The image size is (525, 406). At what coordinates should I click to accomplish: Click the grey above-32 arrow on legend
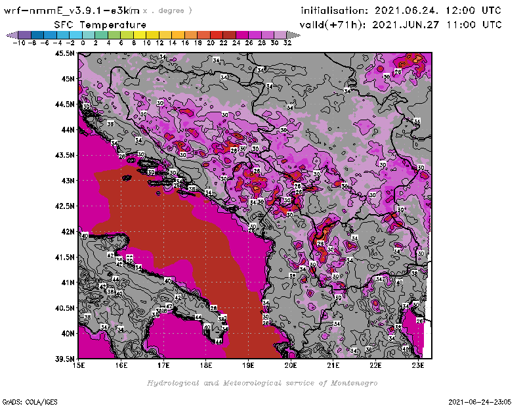tap(293, 35)
